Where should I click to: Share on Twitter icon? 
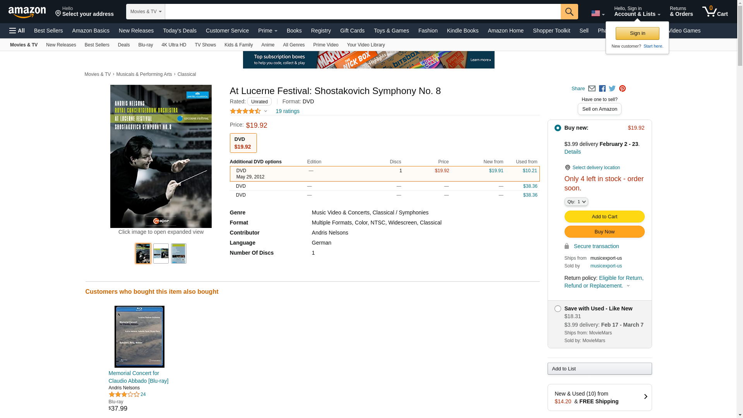coord(612,89)
